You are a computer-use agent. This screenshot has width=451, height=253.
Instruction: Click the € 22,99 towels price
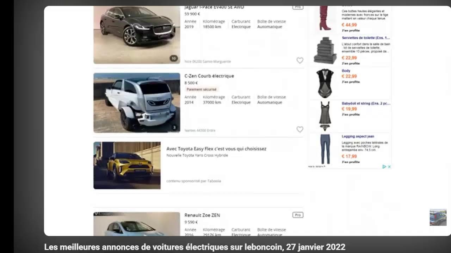tap(349, 58)
